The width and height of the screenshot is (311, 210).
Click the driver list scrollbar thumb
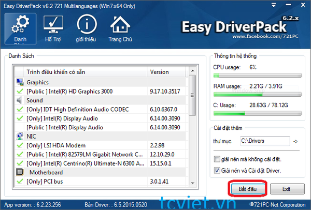pos(192,95)
